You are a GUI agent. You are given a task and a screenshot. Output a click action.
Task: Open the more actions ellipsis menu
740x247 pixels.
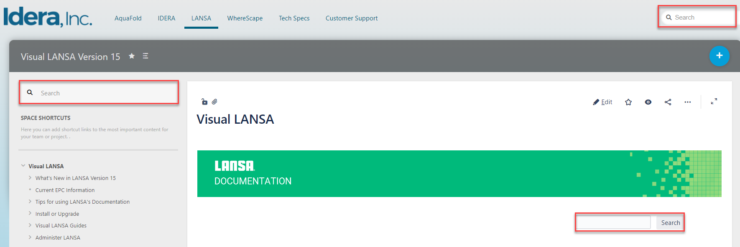(x=687, y=102)
